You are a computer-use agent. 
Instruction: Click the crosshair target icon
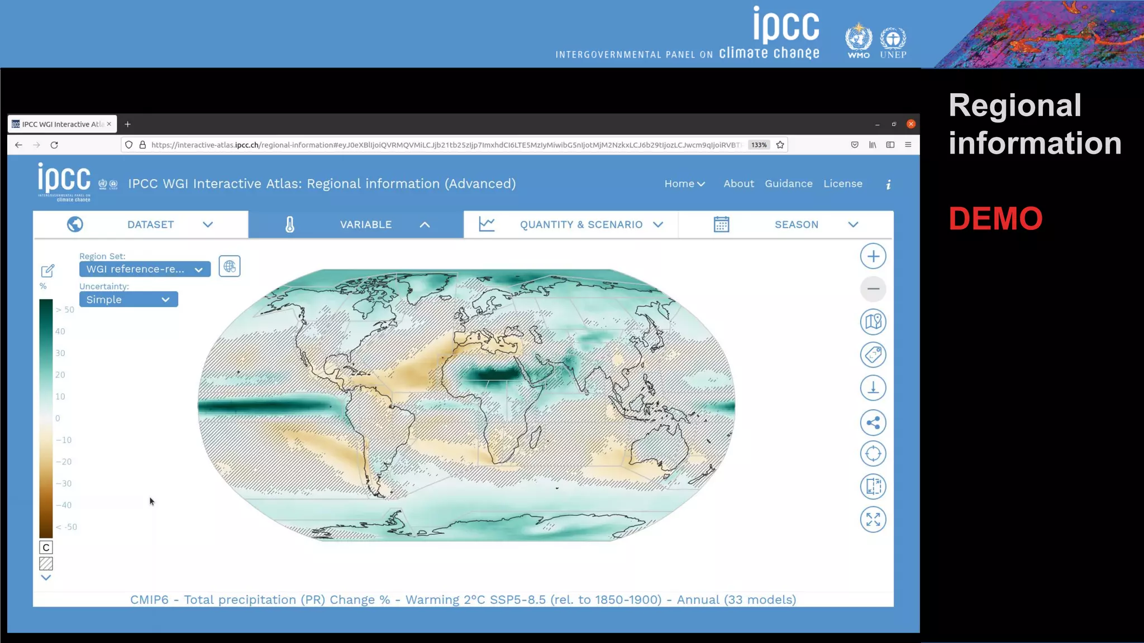click(873, 454)
